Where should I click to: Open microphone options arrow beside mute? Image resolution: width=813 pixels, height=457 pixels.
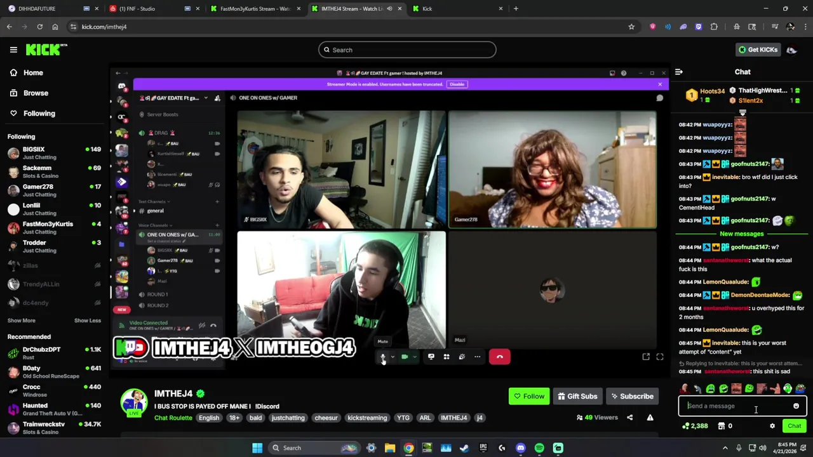point(393,357)
